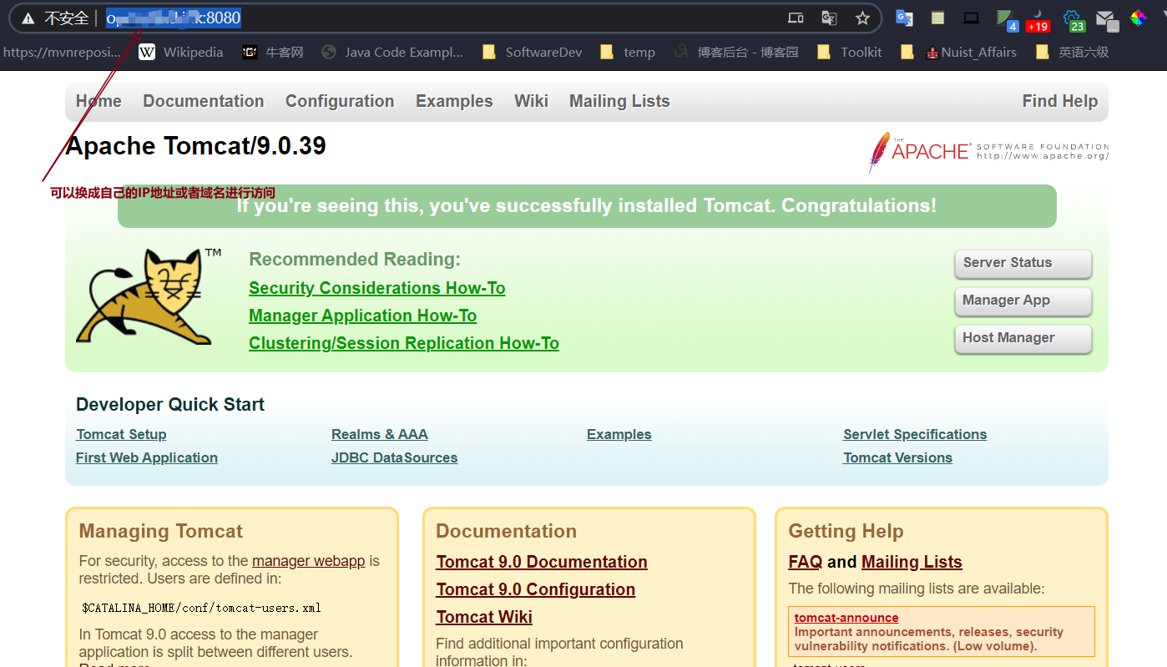Open Tomcat 9.0 Configuration link

(536, 589)
